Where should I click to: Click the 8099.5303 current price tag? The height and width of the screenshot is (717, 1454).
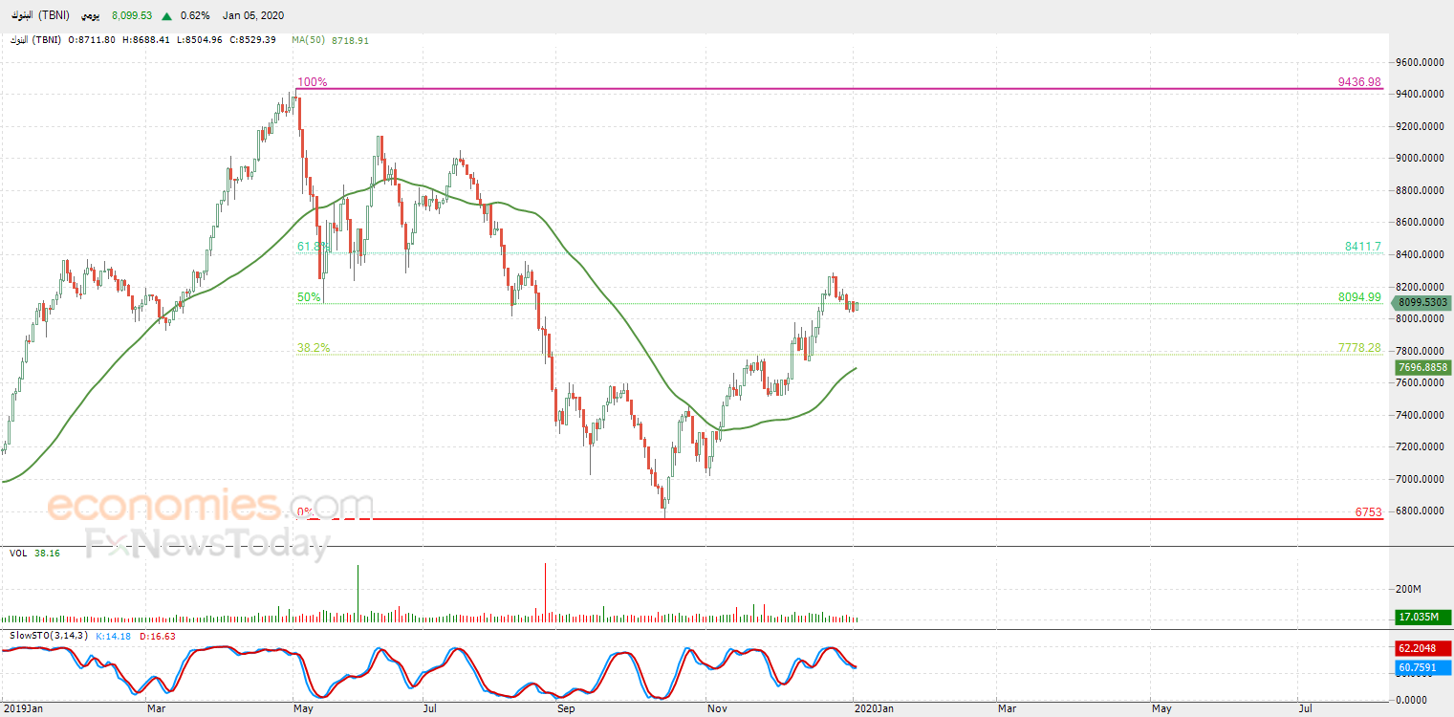1422,302
